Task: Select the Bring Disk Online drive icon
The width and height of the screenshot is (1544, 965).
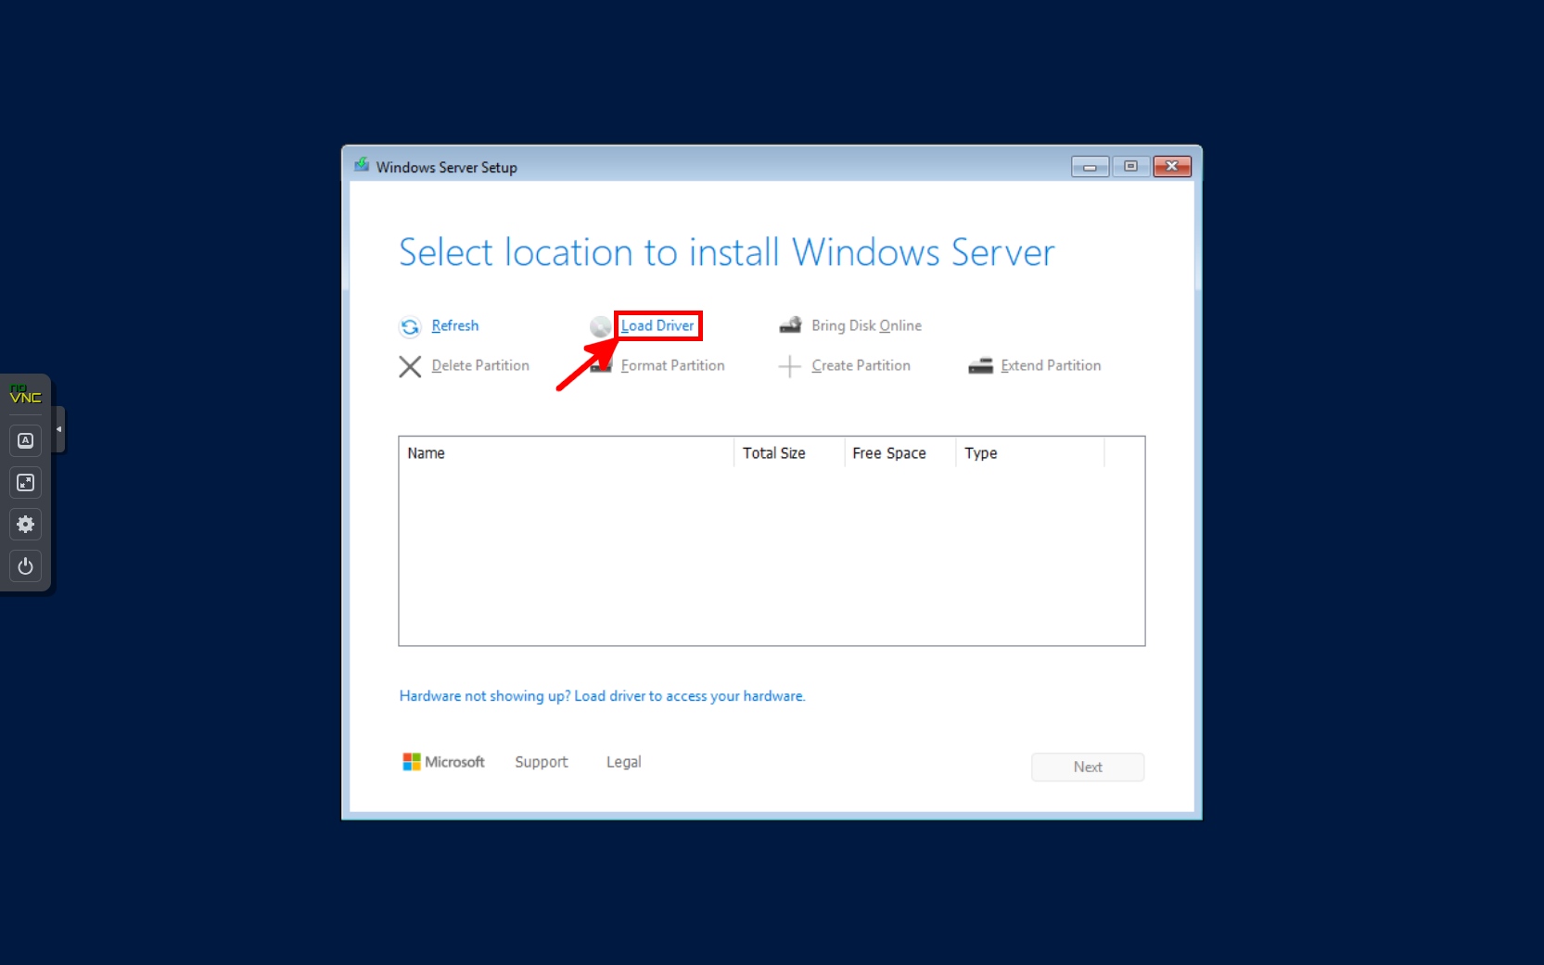Action: (790, 325)
